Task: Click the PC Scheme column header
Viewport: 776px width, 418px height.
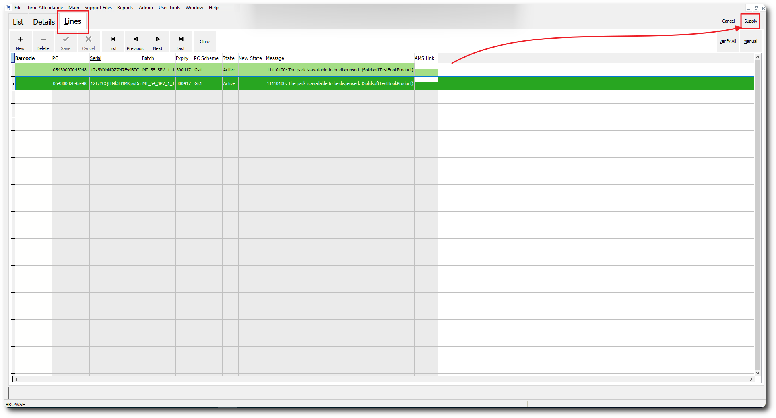Action: 208,58
